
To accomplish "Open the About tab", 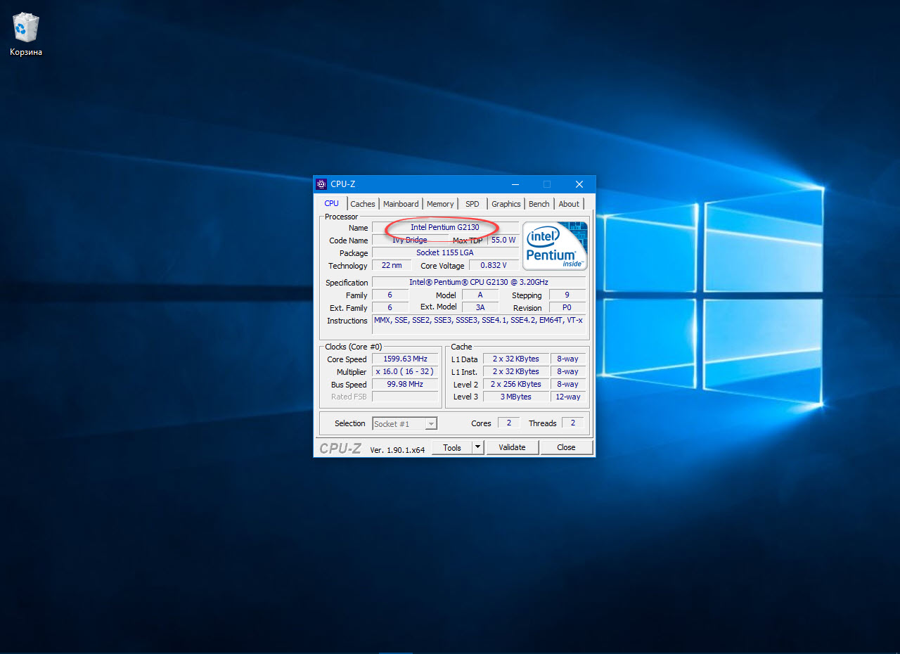I will 569,204.
